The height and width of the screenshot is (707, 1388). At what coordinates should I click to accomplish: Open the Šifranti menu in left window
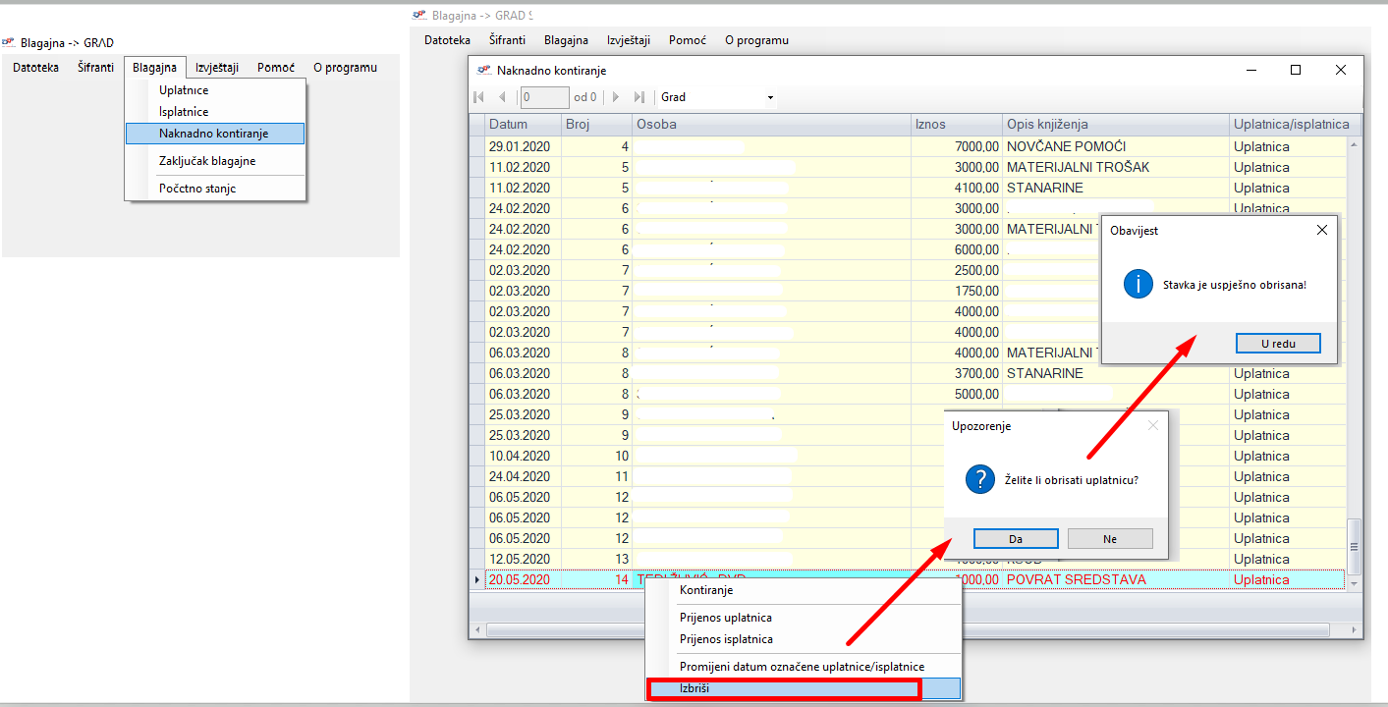tap(95, 68)
